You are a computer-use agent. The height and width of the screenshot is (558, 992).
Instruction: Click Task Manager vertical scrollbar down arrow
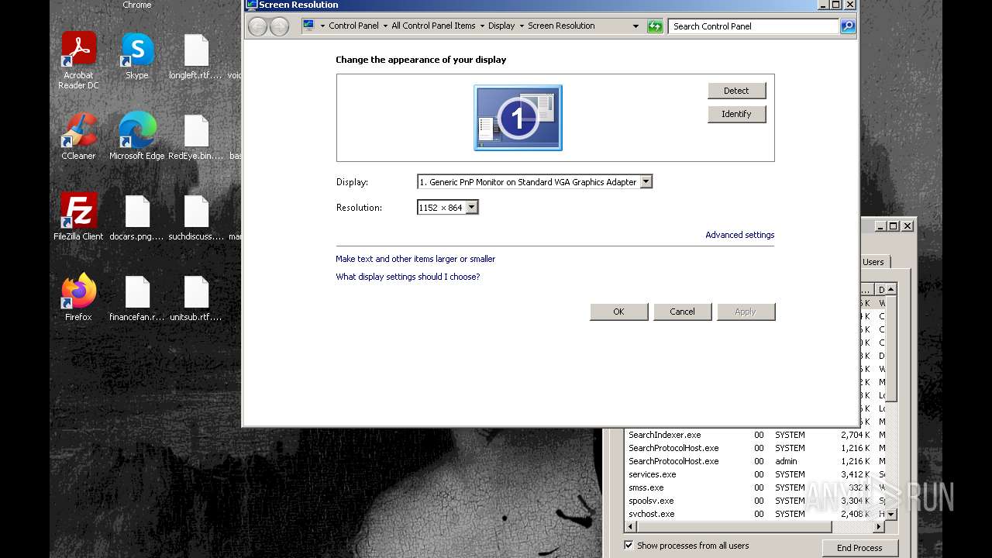pos(891,514)
